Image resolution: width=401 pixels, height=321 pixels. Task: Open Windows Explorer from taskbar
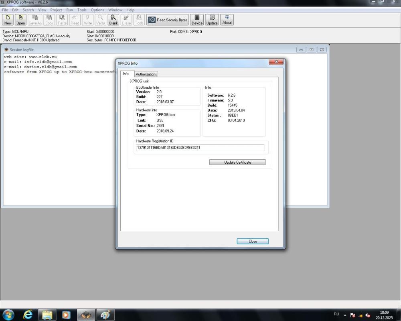47,315
